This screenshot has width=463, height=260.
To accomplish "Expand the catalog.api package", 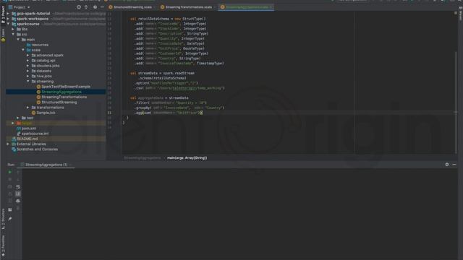I will tap(28, 61).
